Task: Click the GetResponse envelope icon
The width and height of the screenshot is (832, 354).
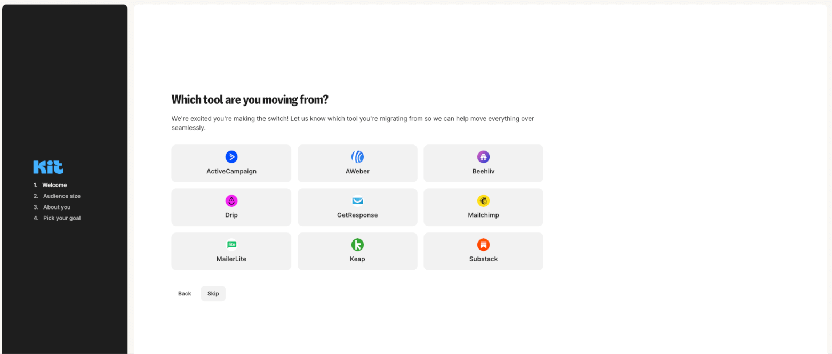Action: coord(357,201)
